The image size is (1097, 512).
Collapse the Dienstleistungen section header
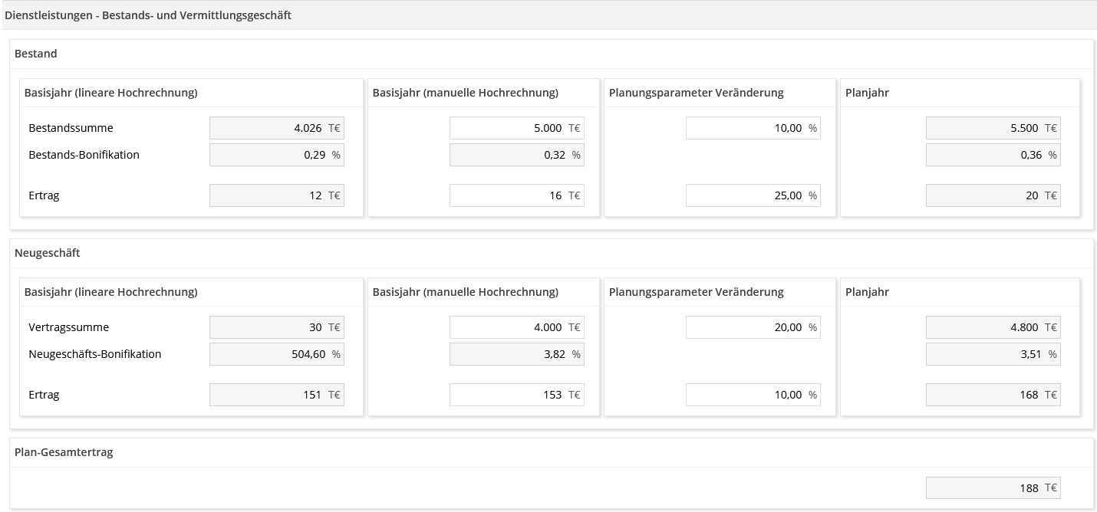[x=148, y=15]
